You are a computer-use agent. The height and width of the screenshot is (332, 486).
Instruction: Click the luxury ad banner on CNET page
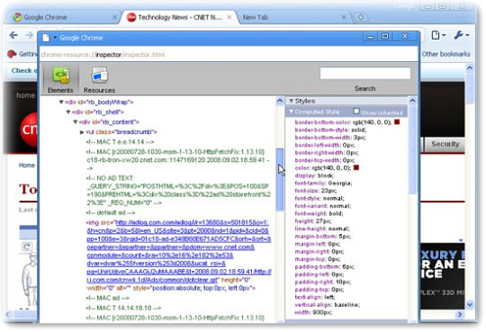[x=442, y=276]
